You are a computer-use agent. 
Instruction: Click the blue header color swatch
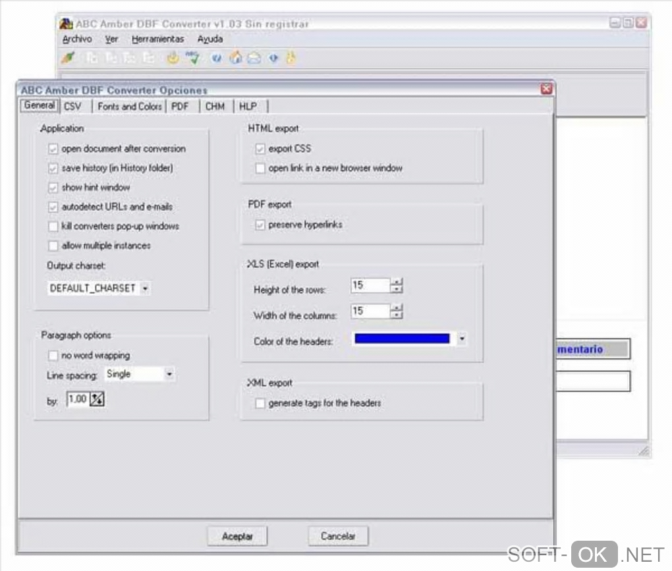[x=402, y=339]
